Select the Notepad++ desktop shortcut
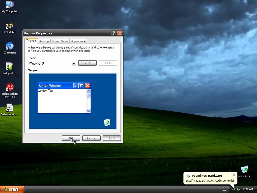This screenshot has width=257, height=193. pyautogui.click(x=10, y=69)
